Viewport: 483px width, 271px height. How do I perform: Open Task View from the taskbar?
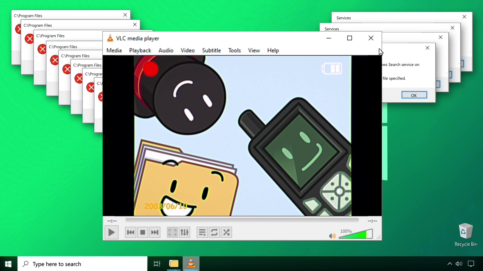[157, 264]
